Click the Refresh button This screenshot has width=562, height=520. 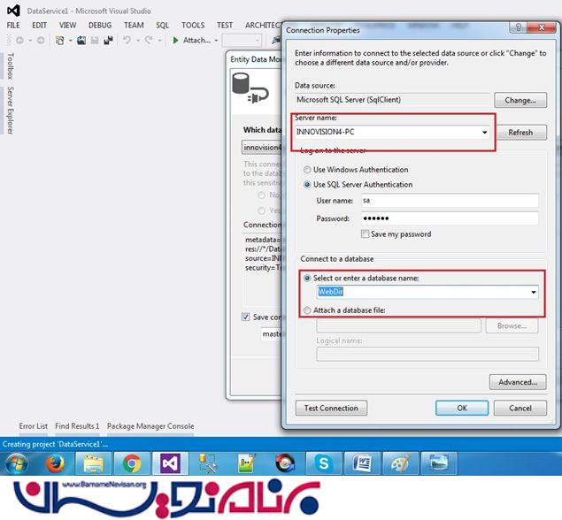click(x=520, y=133)
